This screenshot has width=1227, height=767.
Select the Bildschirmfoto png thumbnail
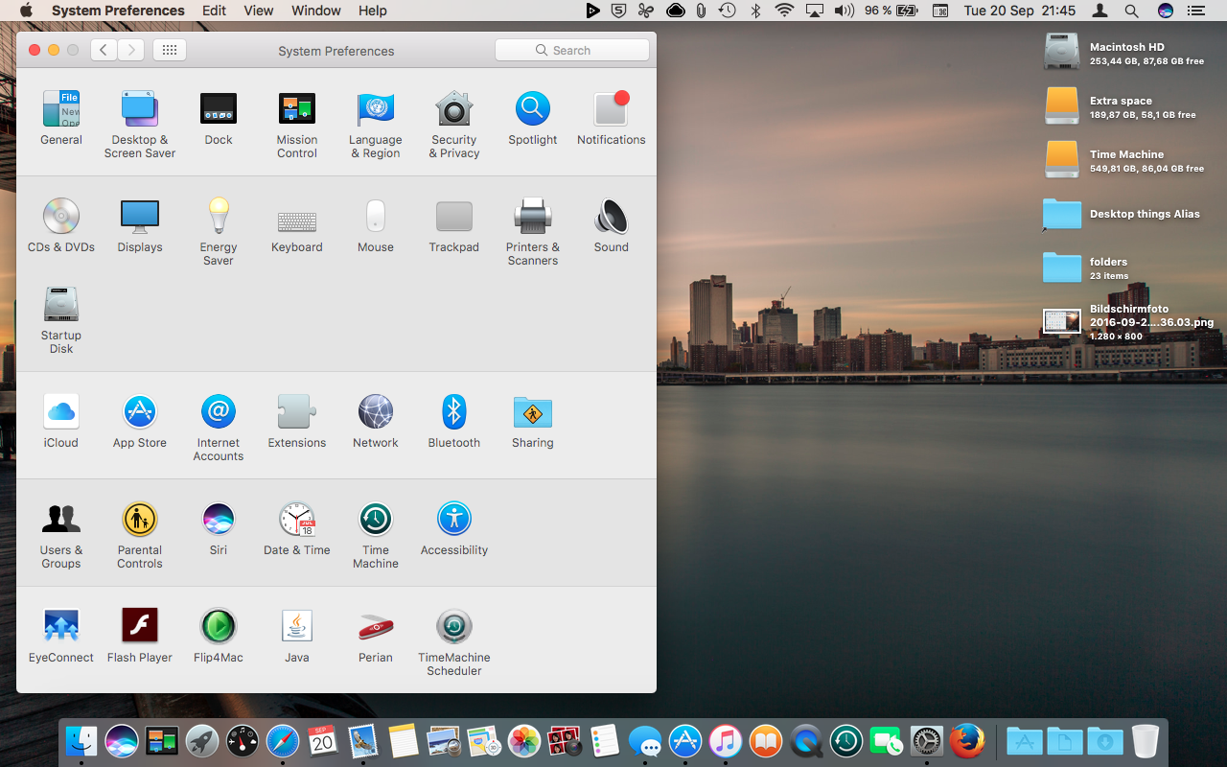1061,321
